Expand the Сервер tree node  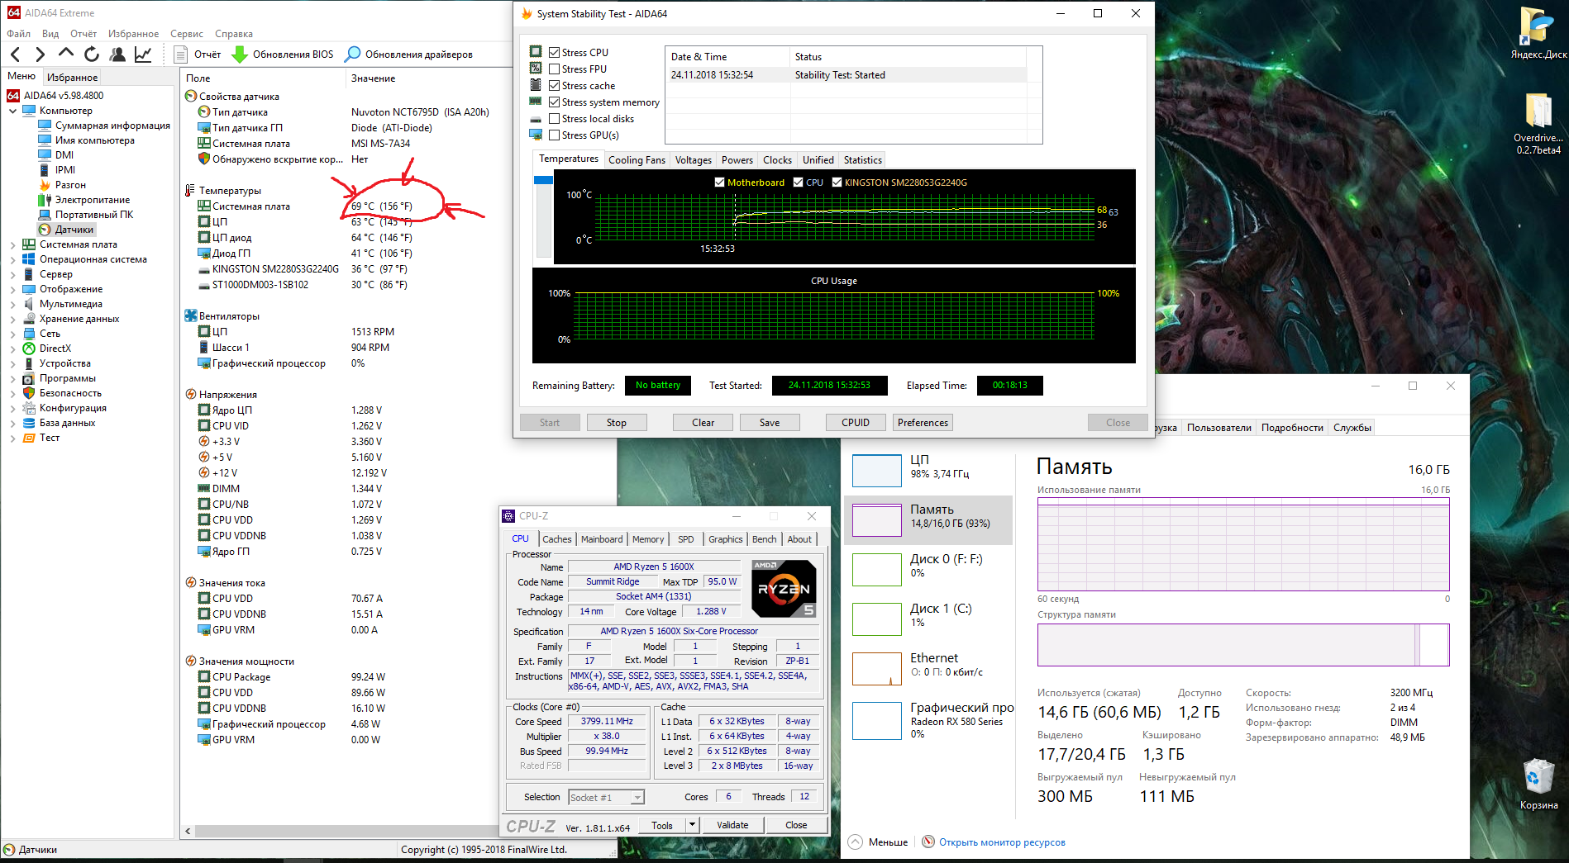point(13,274)
